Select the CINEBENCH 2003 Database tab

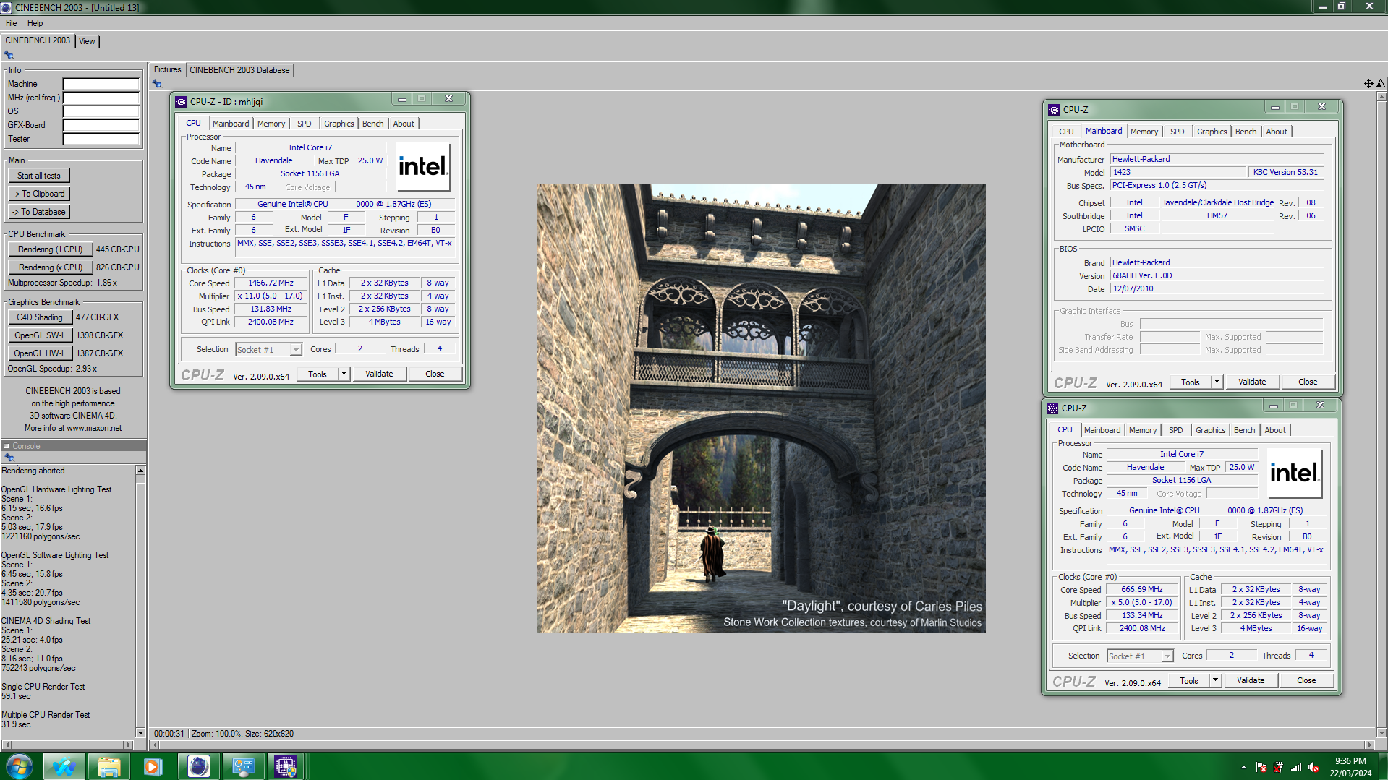pyautogui.click(x=240, y=70)
